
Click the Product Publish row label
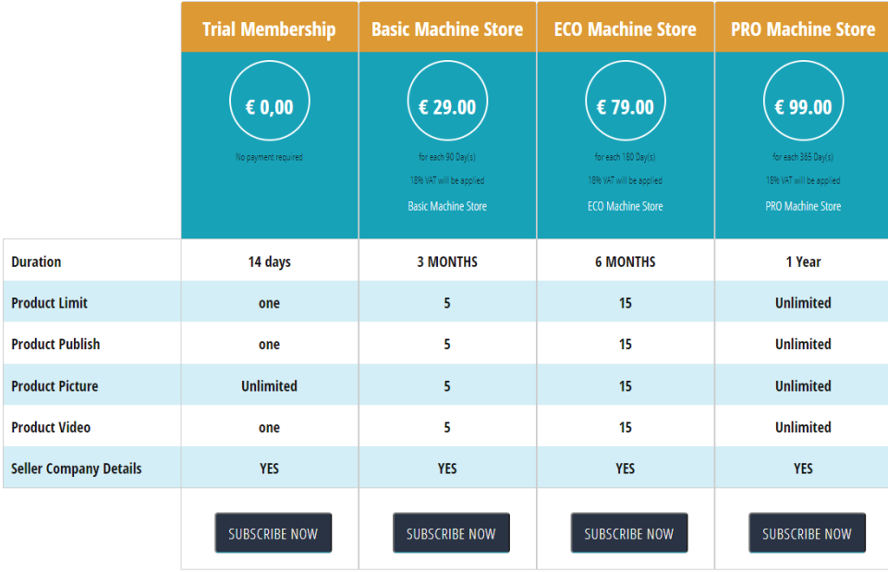55,344
